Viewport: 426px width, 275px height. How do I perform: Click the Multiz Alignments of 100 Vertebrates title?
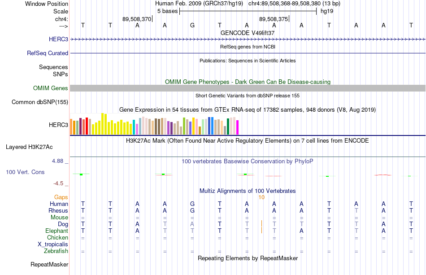(x=248, y=191)
